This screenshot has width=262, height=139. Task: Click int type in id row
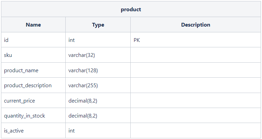98,40
